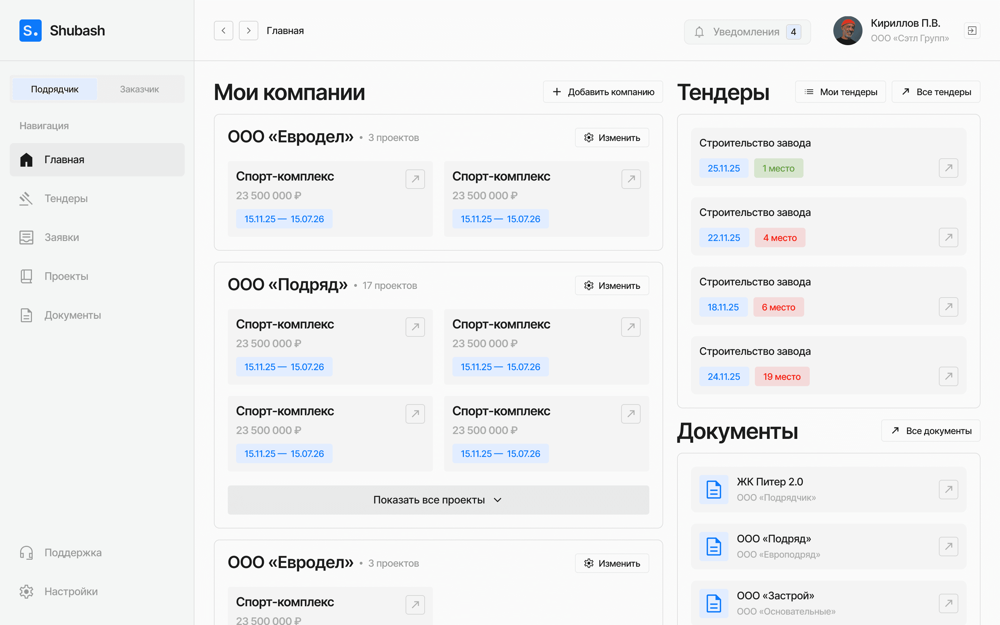Screen dimensions: 1000x625
Task: Open the Документы icon in sidebar
Action: [26, 315]
